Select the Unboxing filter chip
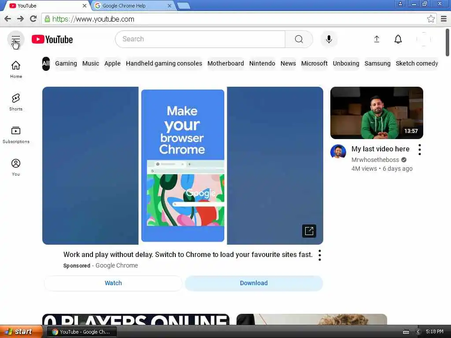The image size is (451, 338). (x=346, y=63)
